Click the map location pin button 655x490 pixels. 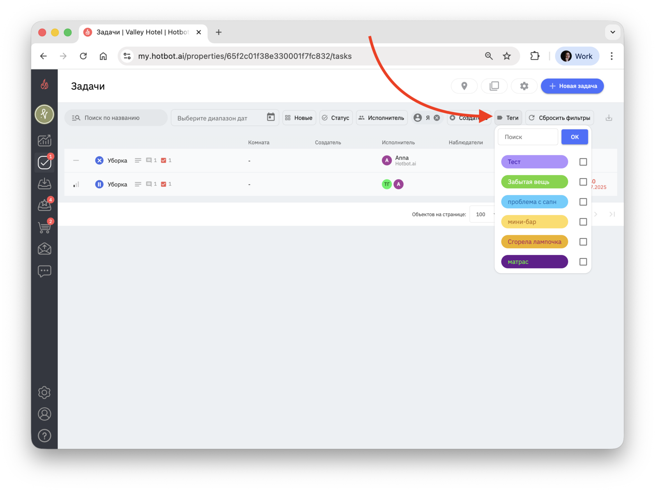464,86
